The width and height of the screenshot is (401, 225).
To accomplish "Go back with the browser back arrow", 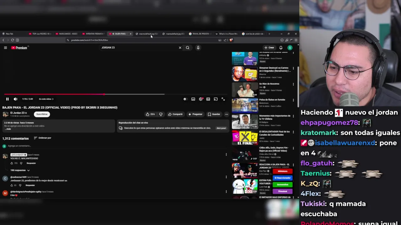I will click(3, 40).
